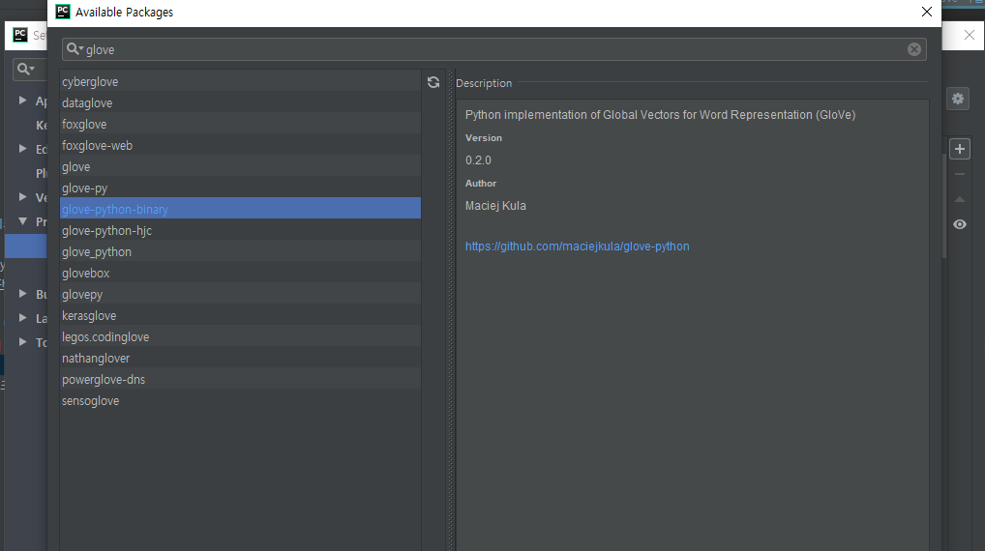
Task: Collapse the Pr... settings tree node
Action: [22, 221]
